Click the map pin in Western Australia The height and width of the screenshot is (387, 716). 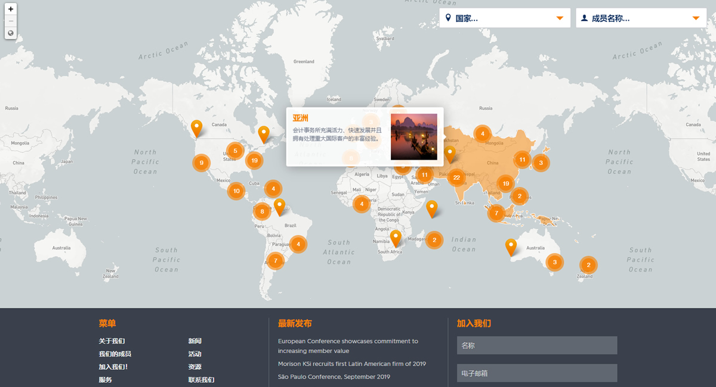[x=511, y=246]
